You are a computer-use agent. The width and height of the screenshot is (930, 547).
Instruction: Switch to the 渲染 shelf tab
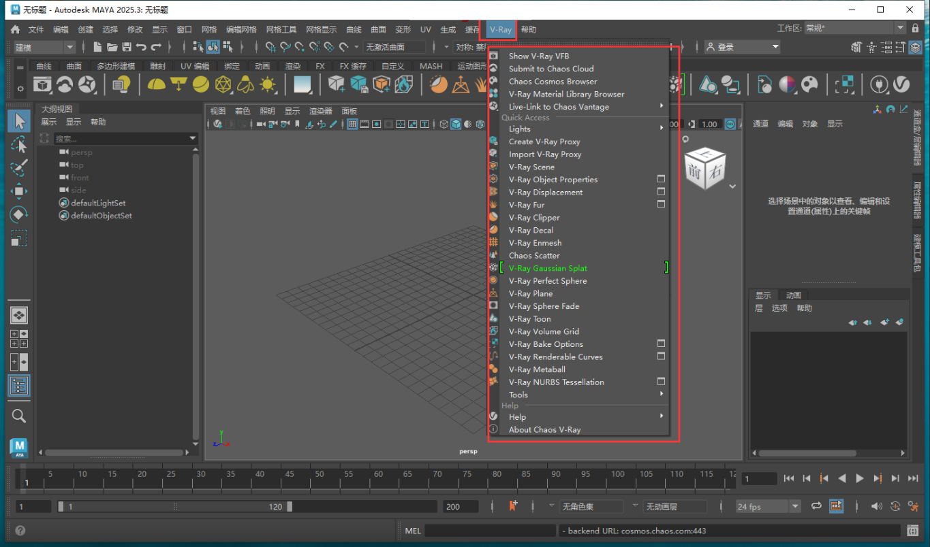292,66
